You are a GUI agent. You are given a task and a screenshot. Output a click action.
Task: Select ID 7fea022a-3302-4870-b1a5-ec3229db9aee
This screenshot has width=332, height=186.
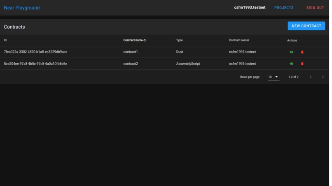tap(35, 52)
